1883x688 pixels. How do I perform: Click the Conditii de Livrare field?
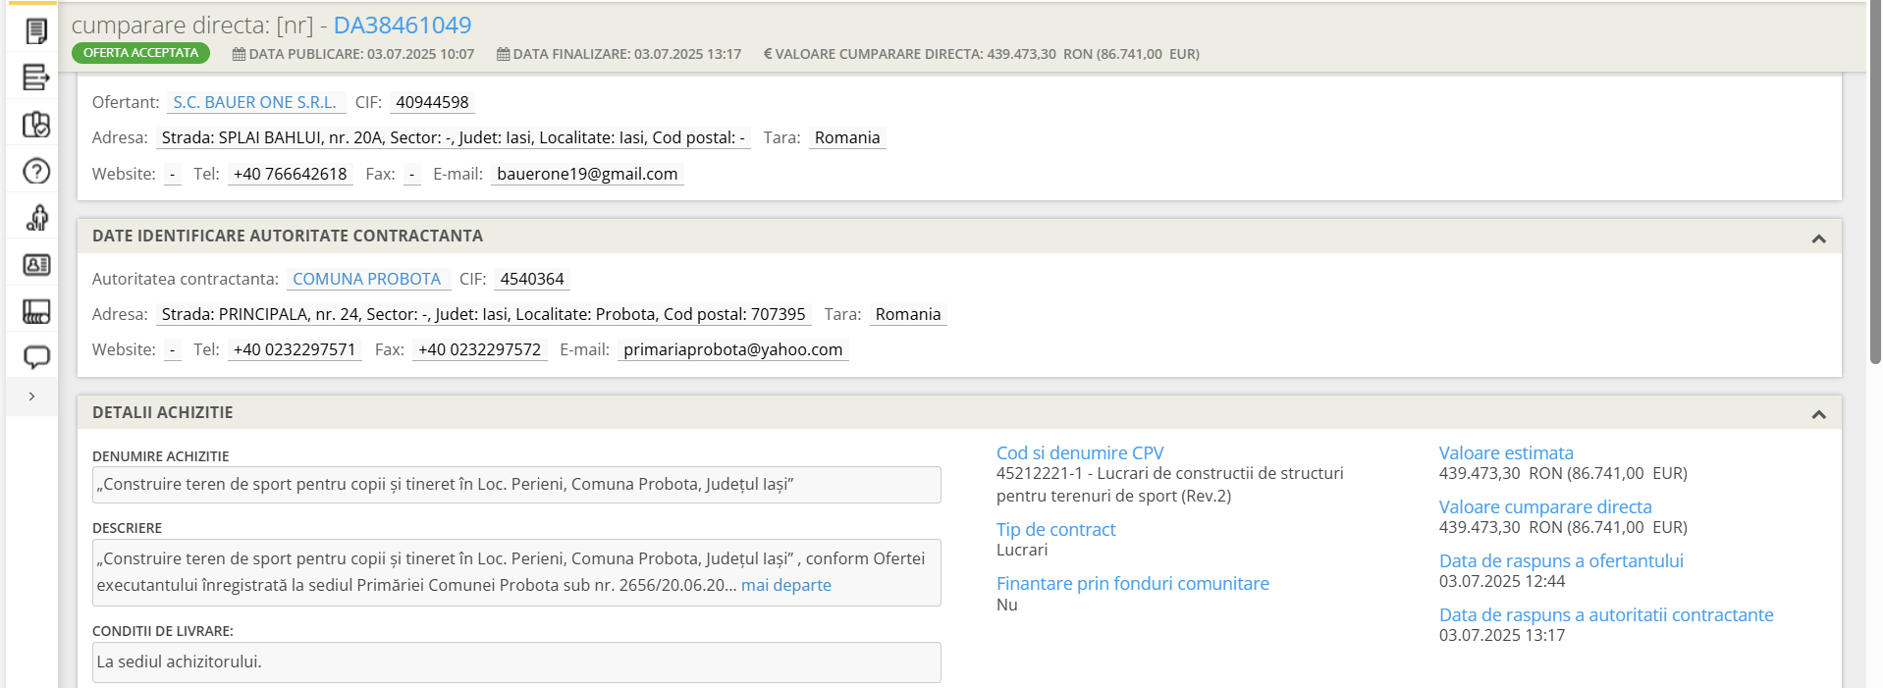[x=516, y=662]
